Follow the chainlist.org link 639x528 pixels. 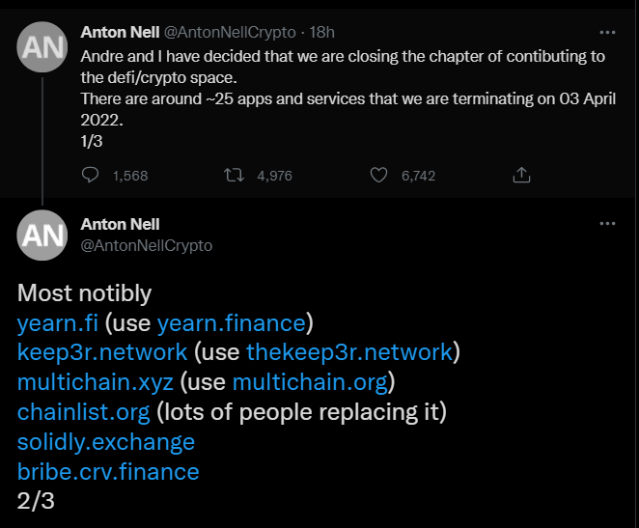84,412
